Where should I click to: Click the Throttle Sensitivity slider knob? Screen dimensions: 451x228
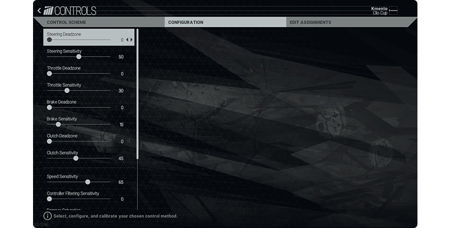[67, 91]
